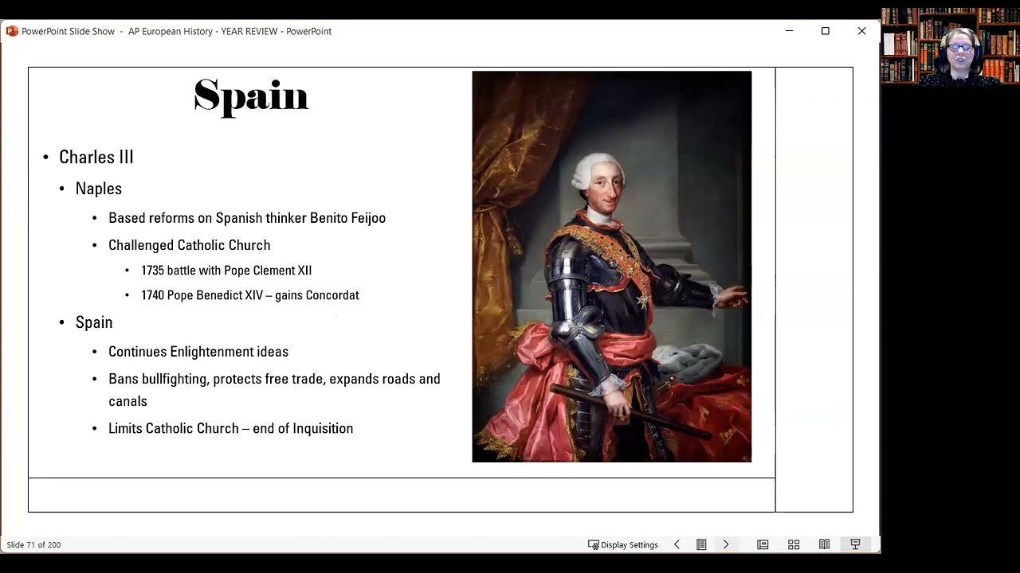1020x573 pixels.
Task: Select Slide Show view icon
Action: coord(855,544)
